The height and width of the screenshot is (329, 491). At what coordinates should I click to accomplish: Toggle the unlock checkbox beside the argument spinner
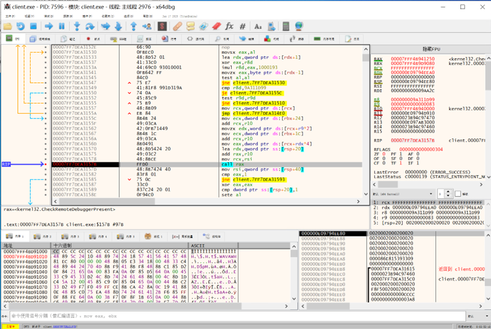click(458, 195)
